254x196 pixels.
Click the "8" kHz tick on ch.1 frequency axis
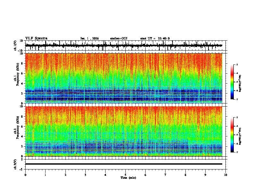[22, 63]
